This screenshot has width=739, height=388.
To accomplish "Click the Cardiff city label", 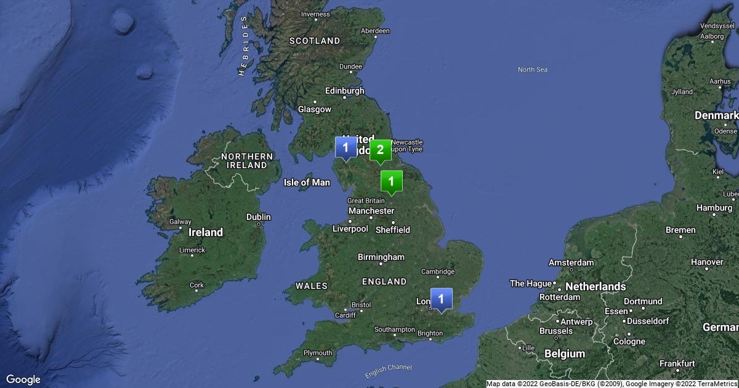I will point(345,315).
